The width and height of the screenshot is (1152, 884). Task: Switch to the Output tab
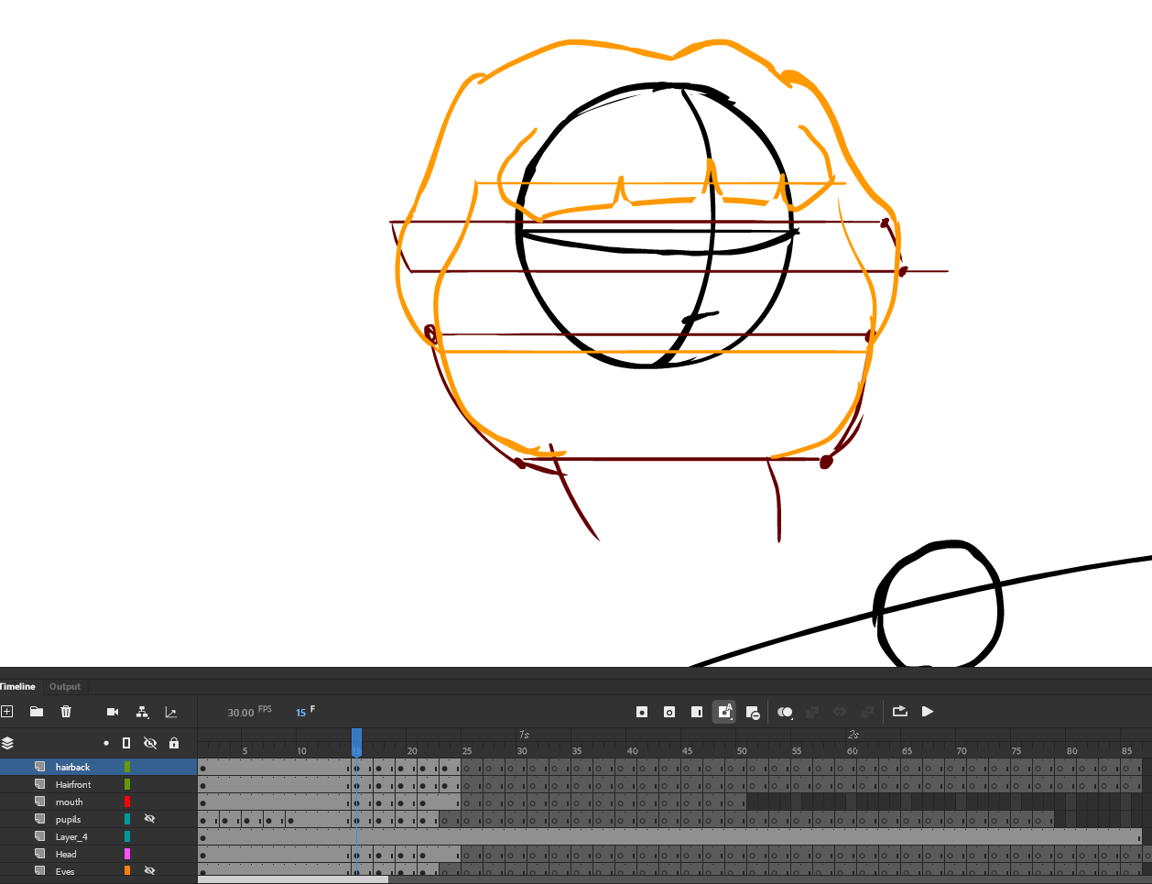click(x=65, y=686)
